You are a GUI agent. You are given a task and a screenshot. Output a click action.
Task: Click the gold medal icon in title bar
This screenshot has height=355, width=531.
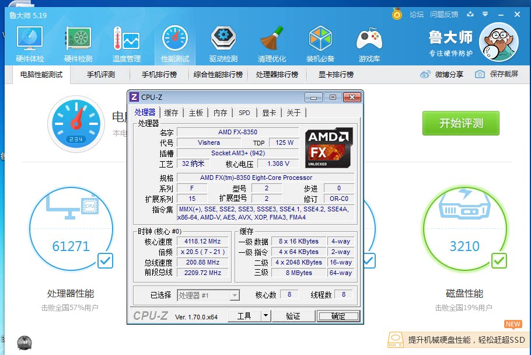click(x=397, y=14)
